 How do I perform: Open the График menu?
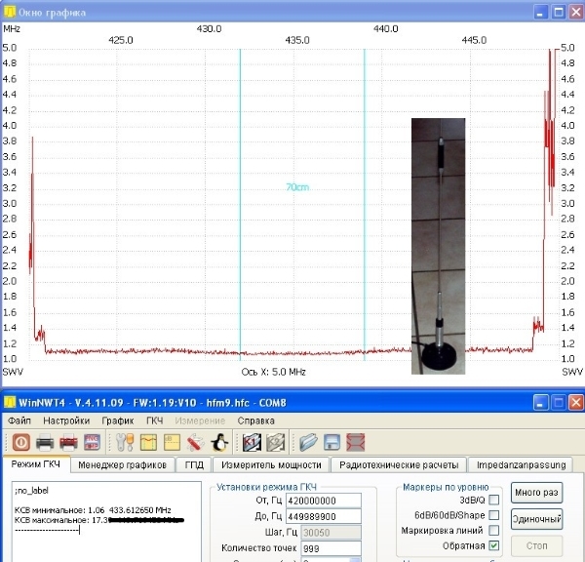point(118,421)
